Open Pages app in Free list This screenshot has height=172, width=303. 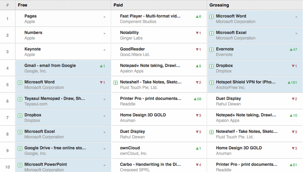click(31, 16)
